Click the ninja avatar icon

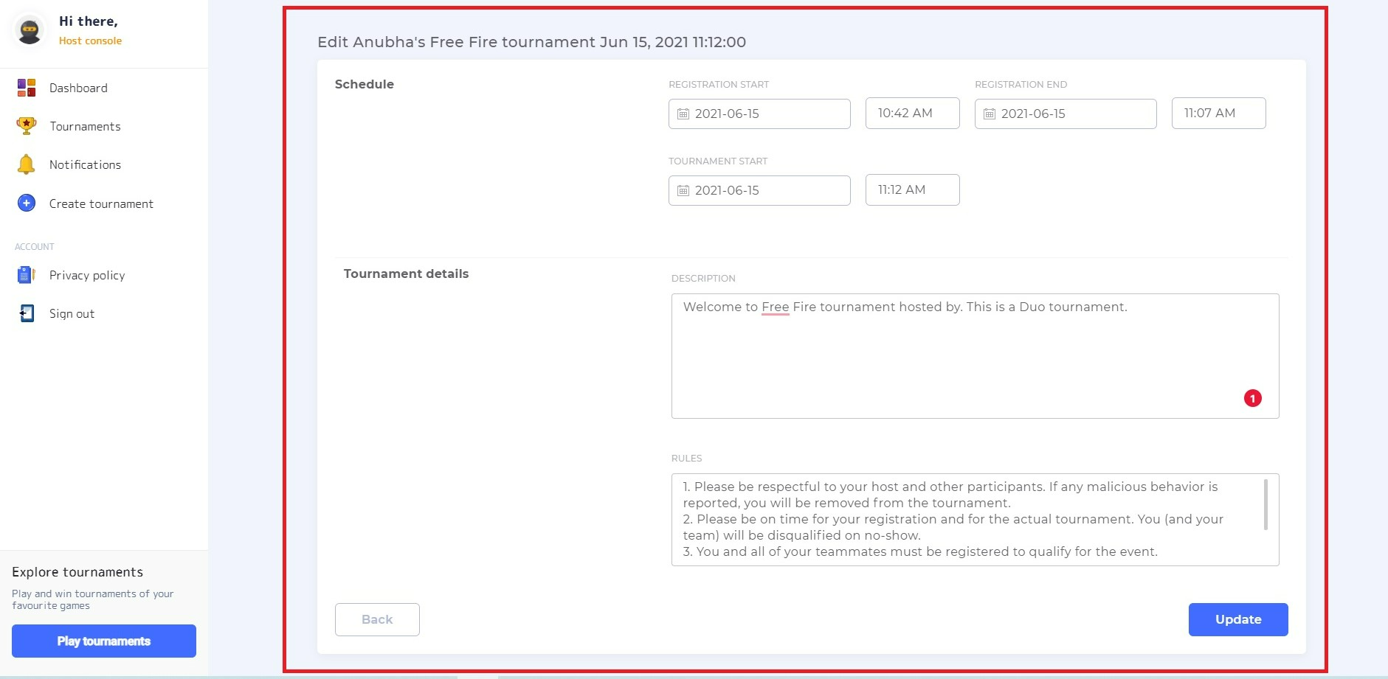point(30,30)
